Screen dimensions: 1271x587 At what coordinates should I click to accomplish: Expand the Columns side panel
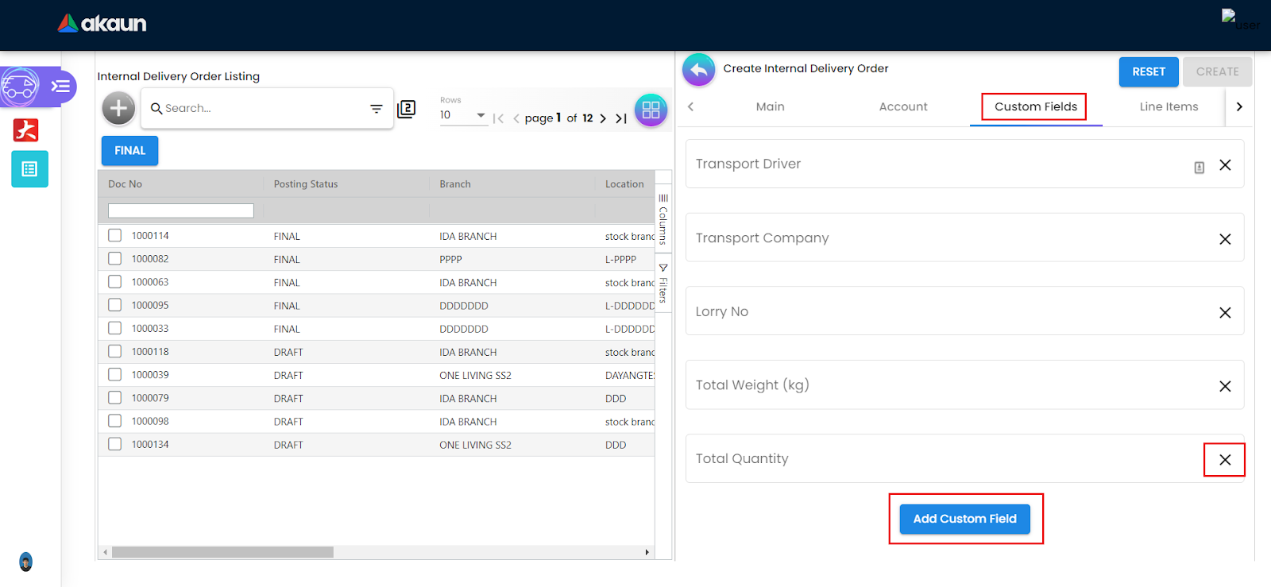click(x=663, y=218)
